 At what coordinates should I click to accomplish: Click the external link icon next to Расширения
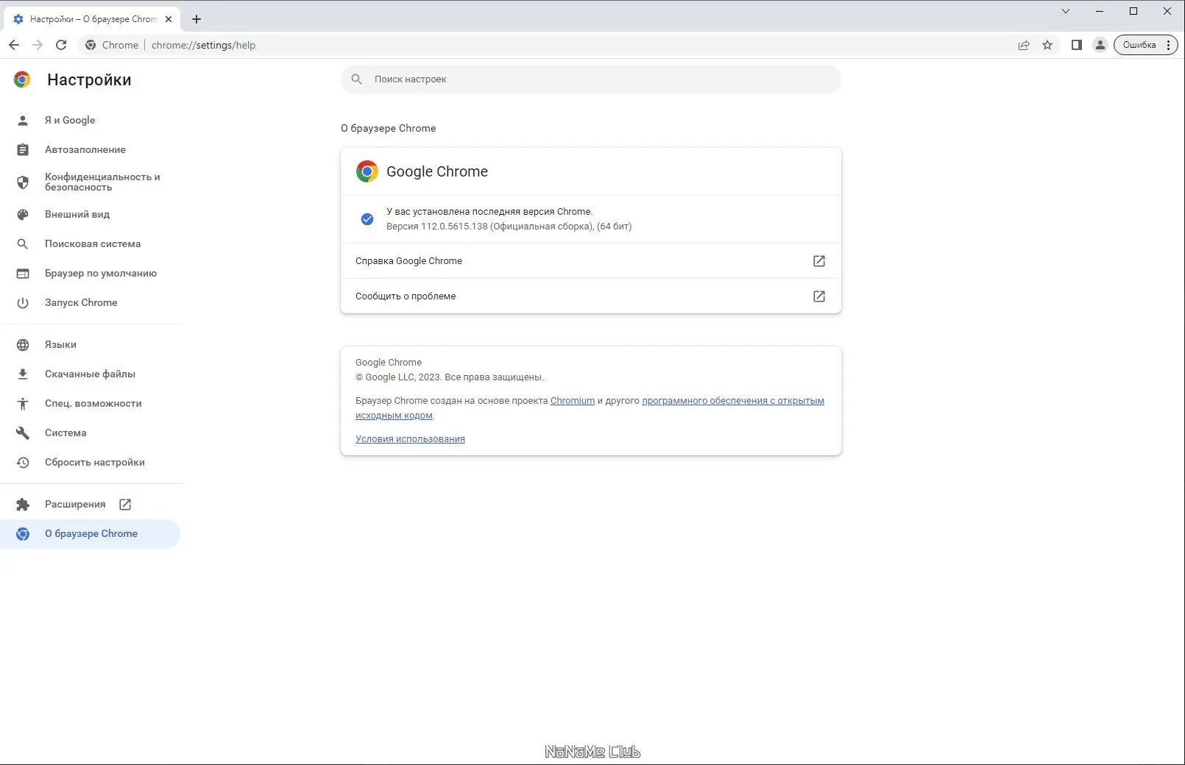tap(125, 504)
